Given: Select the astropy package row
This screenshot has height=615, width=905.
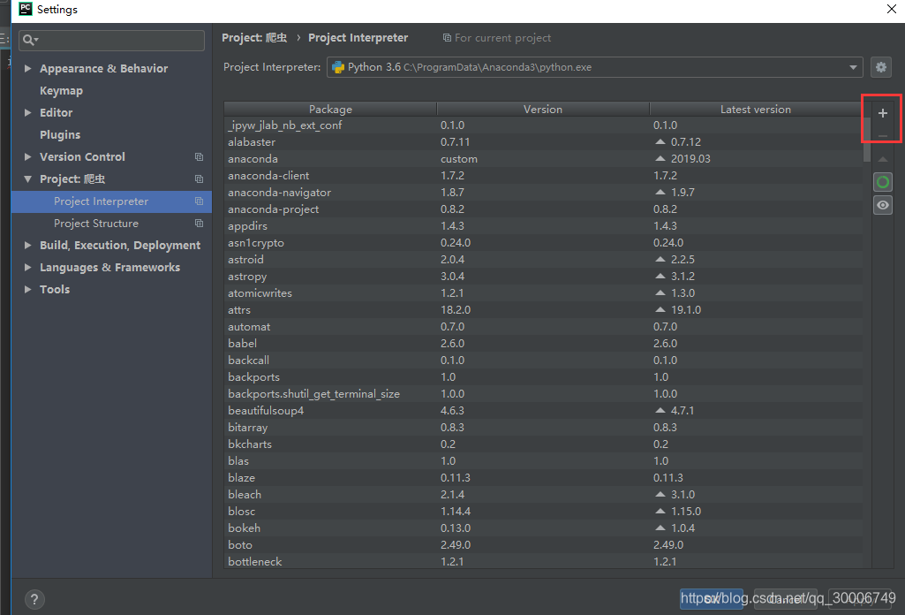Looking at the screenshot, I should 543,276.
